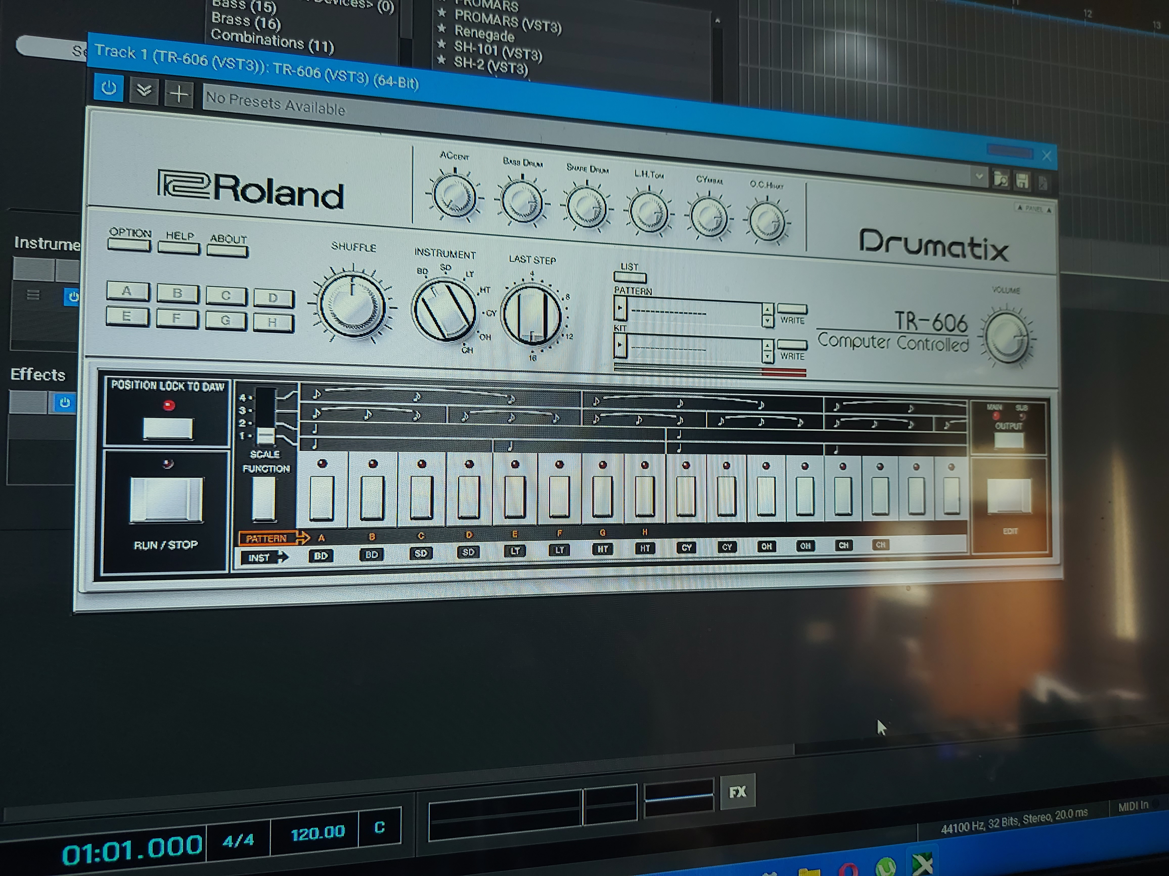Click the KIT selector down arrow

[767, 357]
